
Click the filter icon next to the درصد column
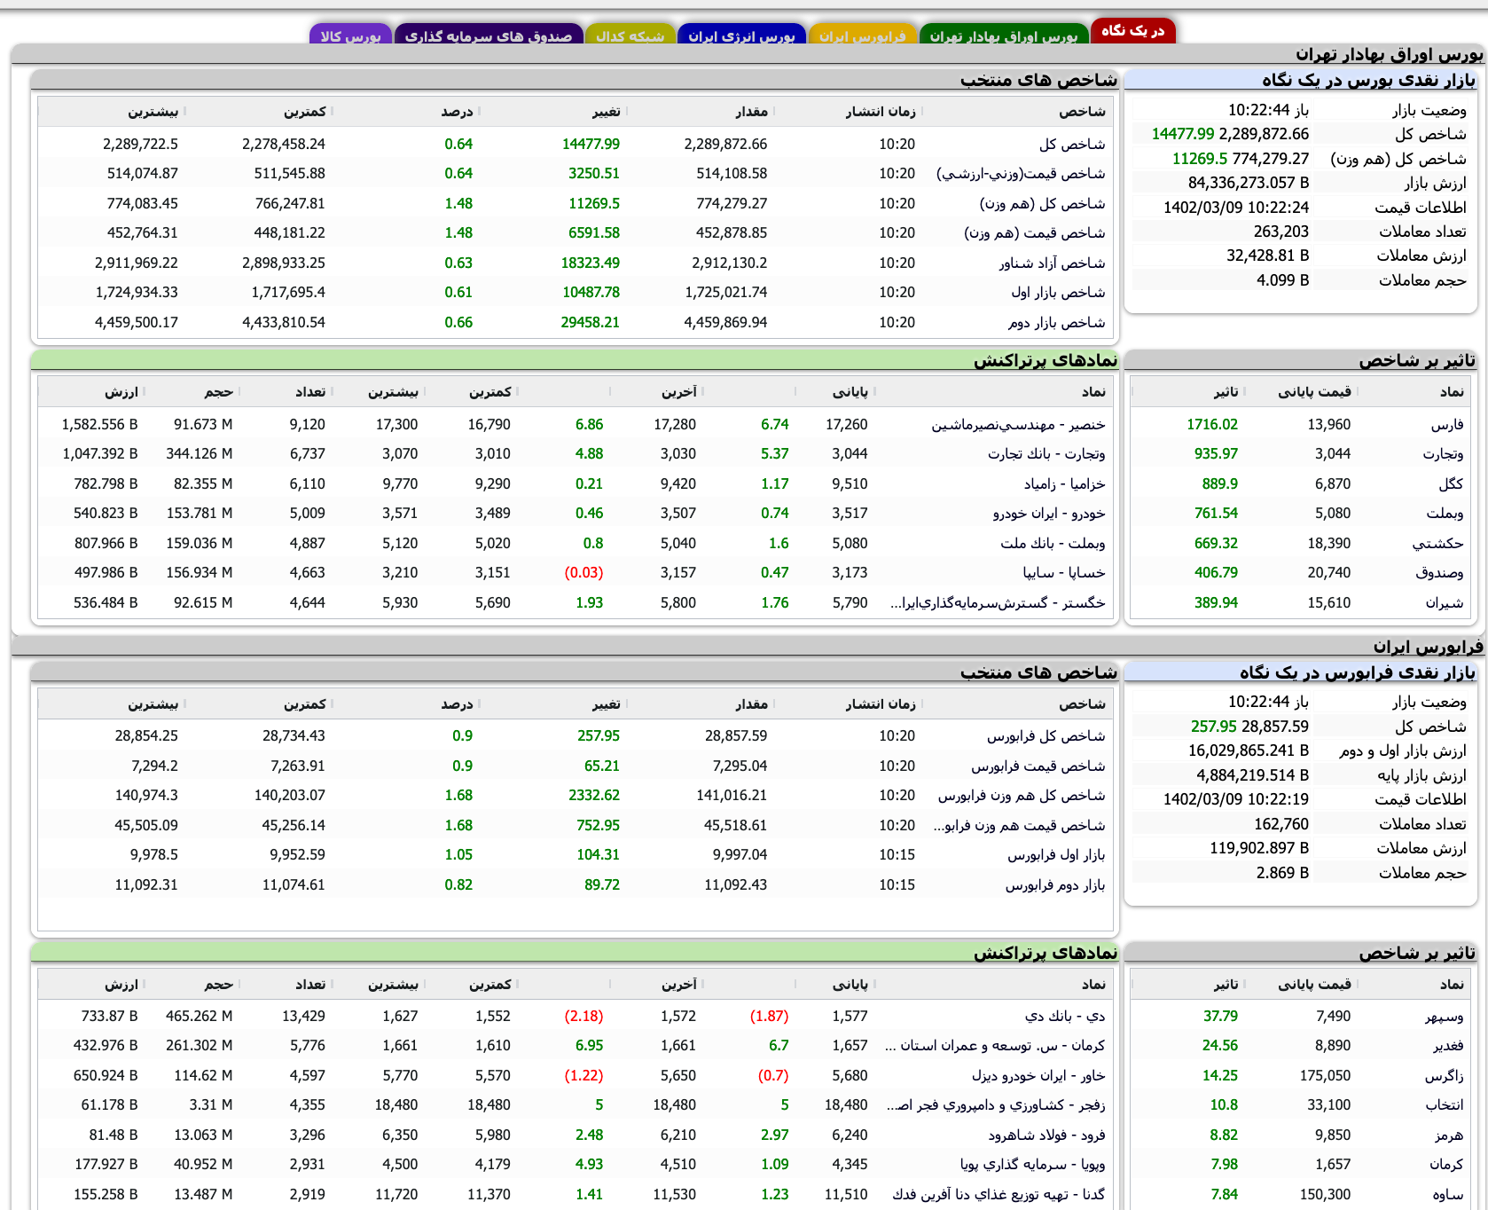click(480, 112)
